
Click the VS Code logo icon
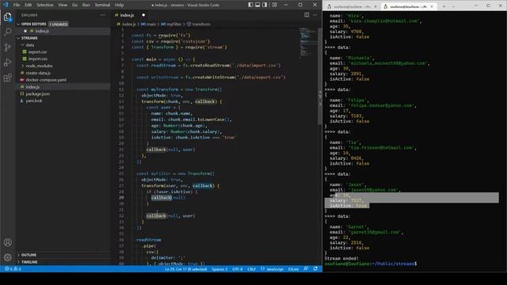(6, 5)
